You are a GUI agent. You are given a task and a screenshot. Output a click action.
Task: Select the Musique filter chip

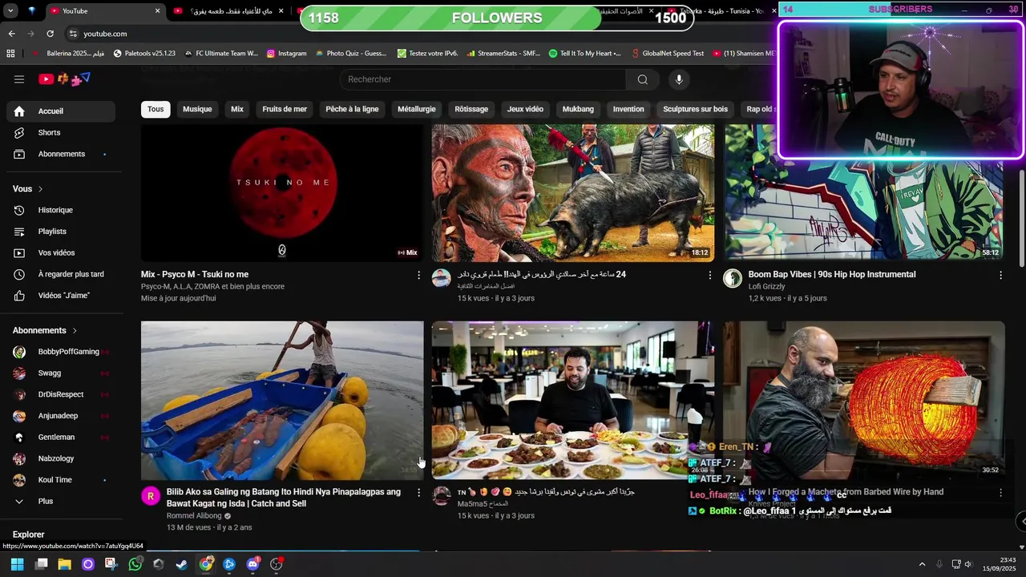click(x=197, y=109)
